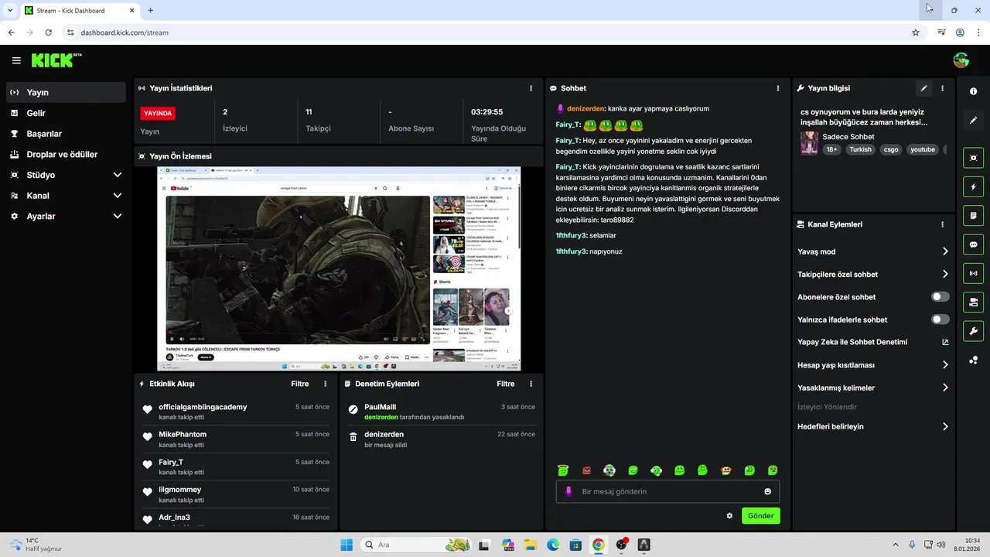Toggle the moderation actions document icon in right rail
The width and height of the screenshot is (990, 557).
coord(973,216)
